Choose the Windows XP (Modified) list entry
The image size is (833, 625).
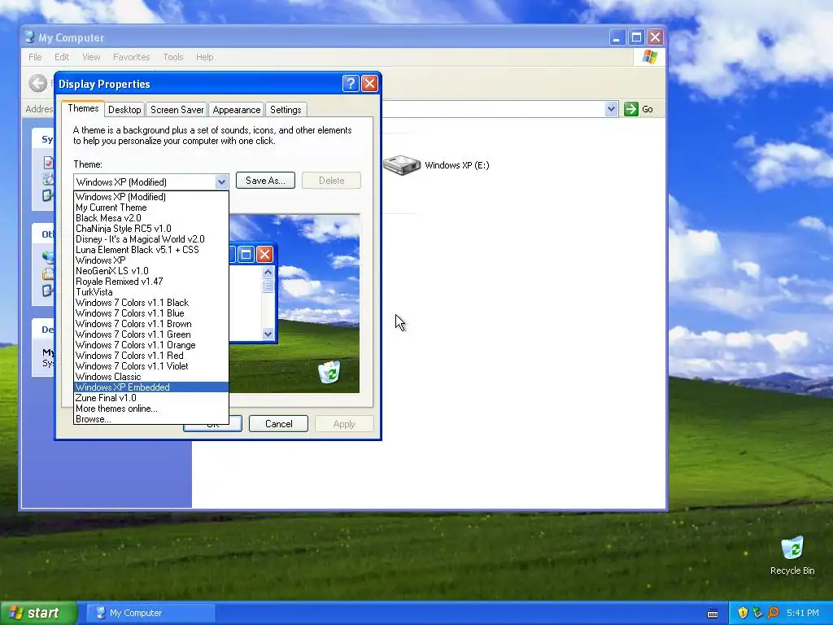(150, 197)
